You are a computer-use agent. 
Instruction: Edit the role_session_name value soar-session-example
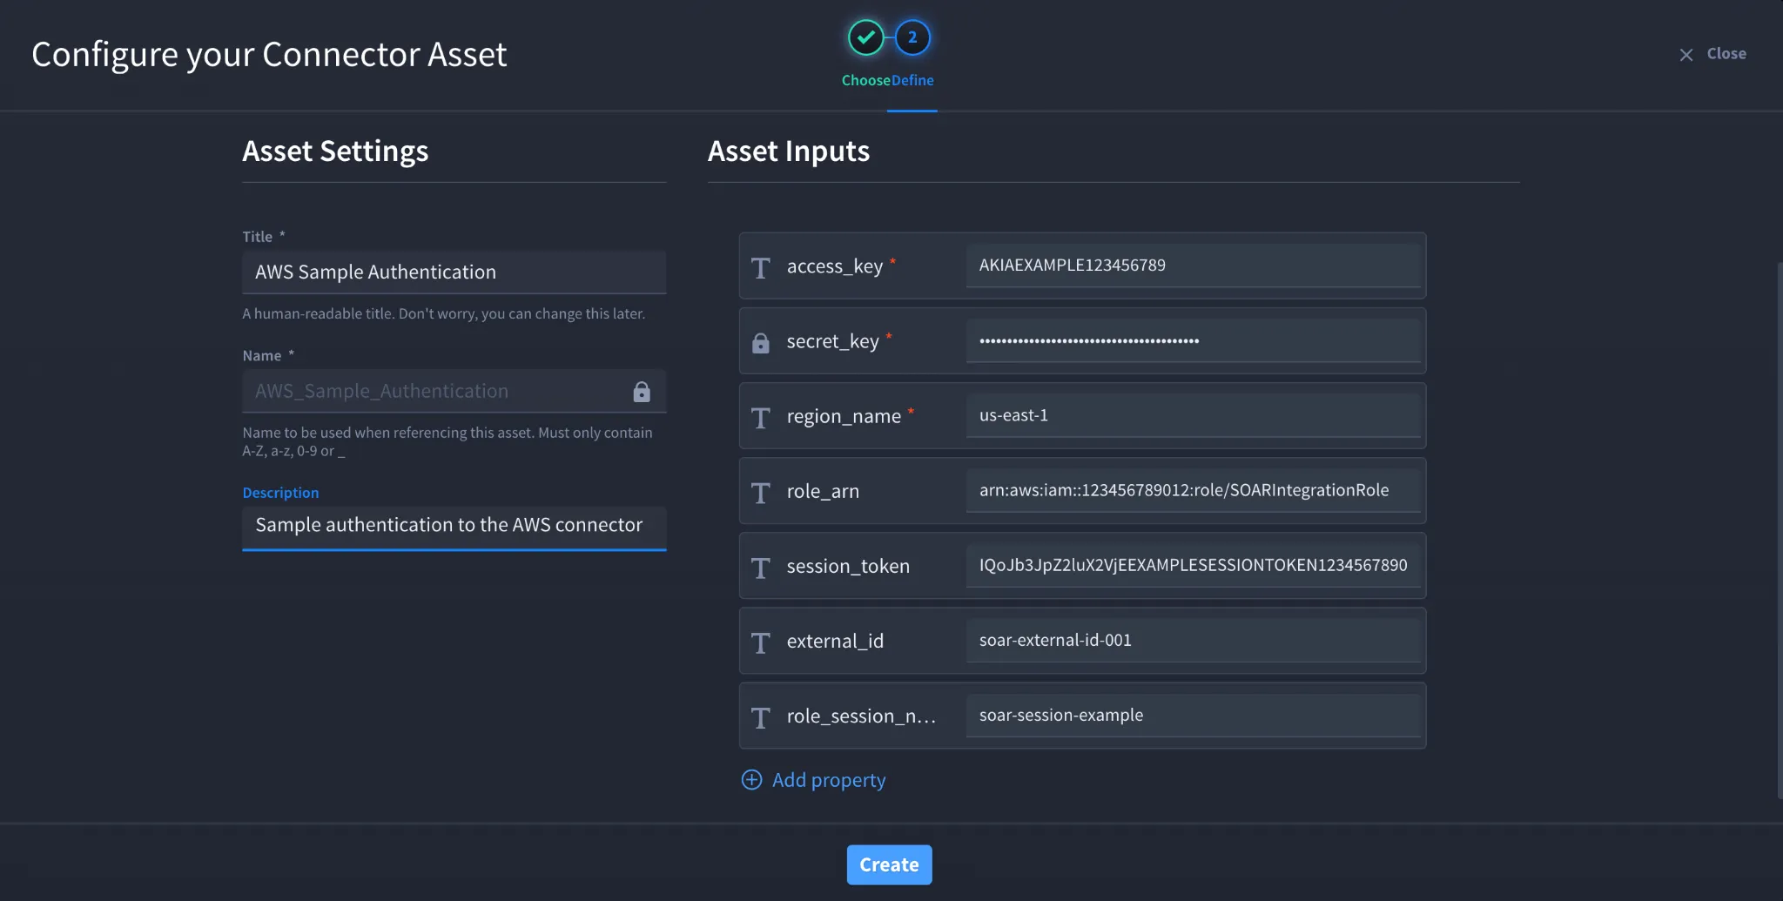[x=1194, y=715]
